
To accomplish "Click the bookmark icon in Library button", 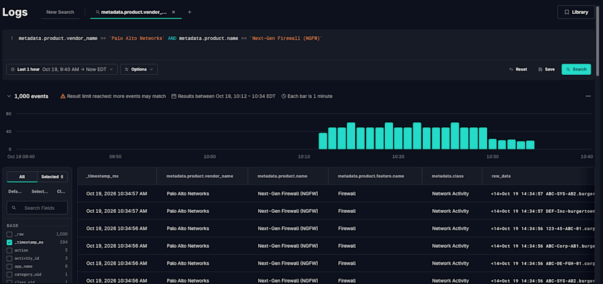I will (566, 12).
